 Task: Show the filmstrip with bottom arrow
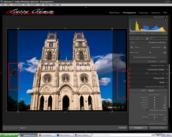[x=86, y=132]
